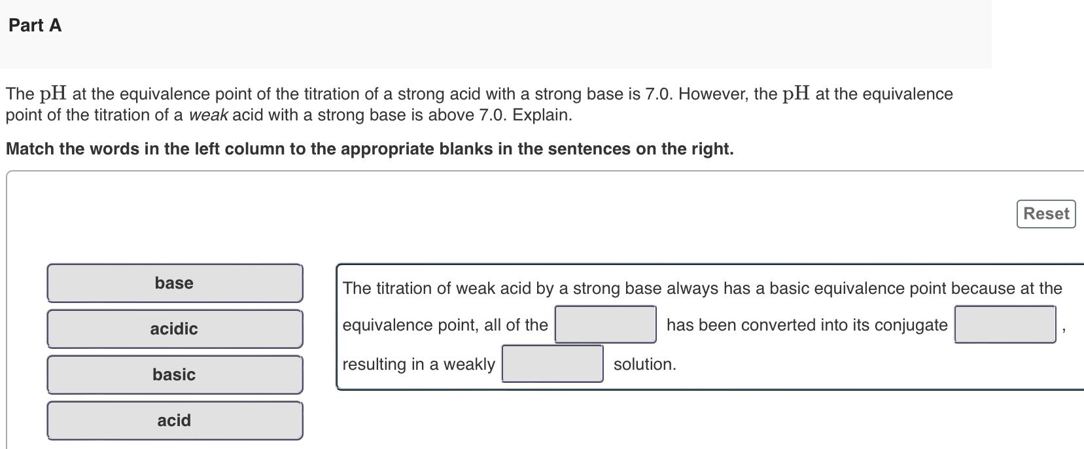Image resolution: width=1084 pixels, height=449 pixels.
Task: Select the 'acidic' word tile
Action: [x=174, y=329]
